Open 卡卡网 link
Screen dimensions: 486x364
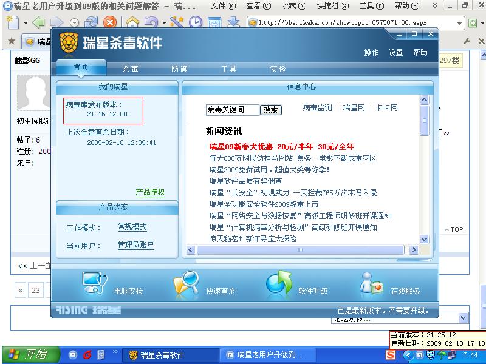(386, 108)
